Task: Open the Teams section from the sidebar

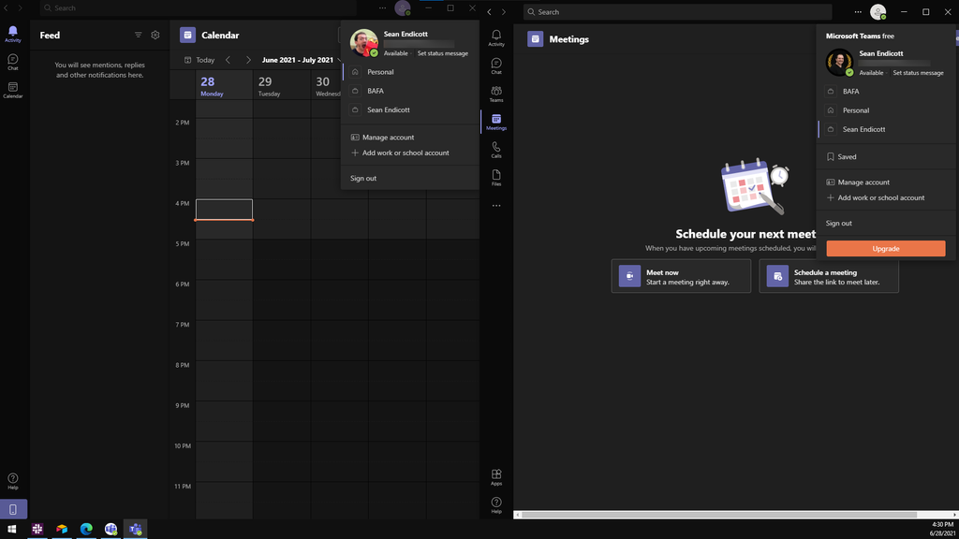Action: (x=496, y=92)
